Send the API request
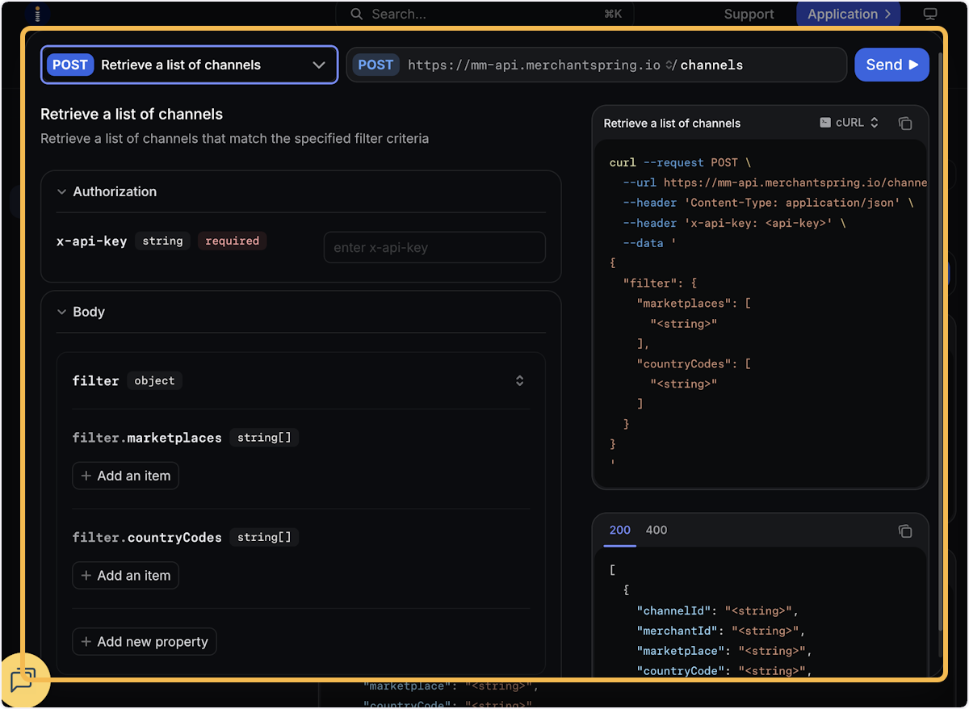 (891, 65)
